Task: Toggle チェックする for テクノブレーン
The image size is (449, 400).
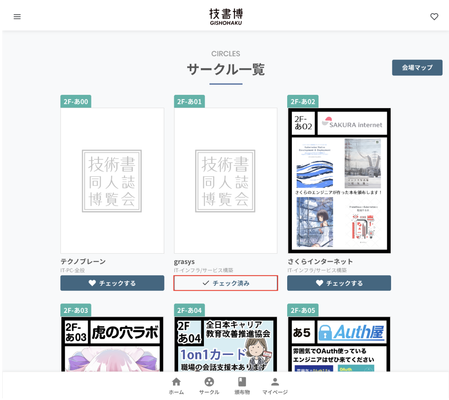Action: tap(112, 283)
